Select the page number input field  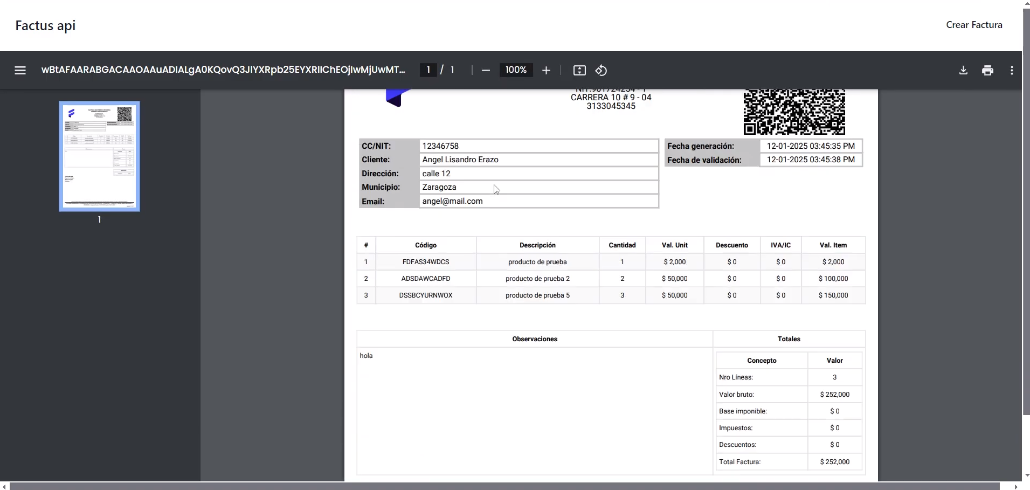point(428,70)
